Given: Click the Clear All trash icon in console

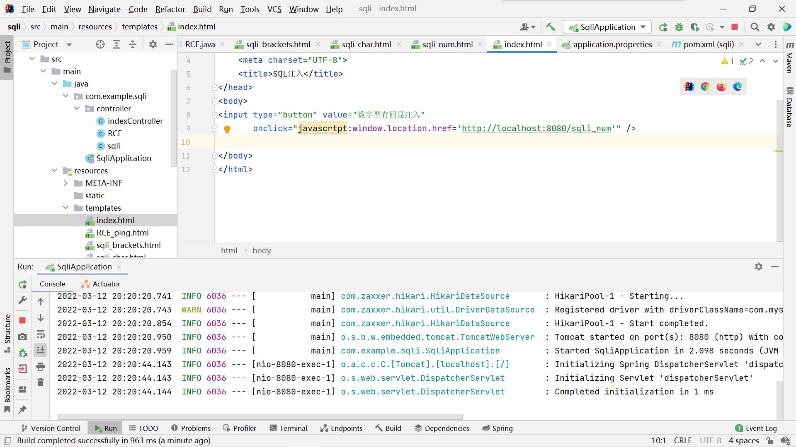Looking at the screenshot, I should 41,382.
